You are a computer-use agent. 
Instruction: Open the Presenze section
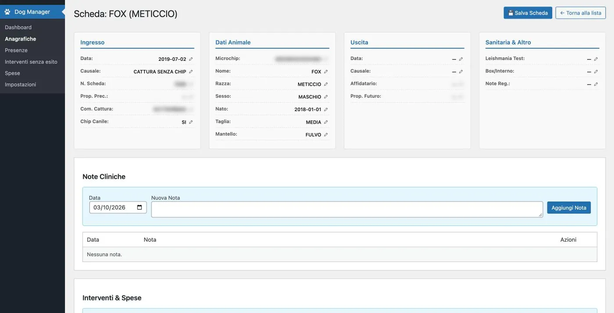pyautogui.click(x=16, y=50)
